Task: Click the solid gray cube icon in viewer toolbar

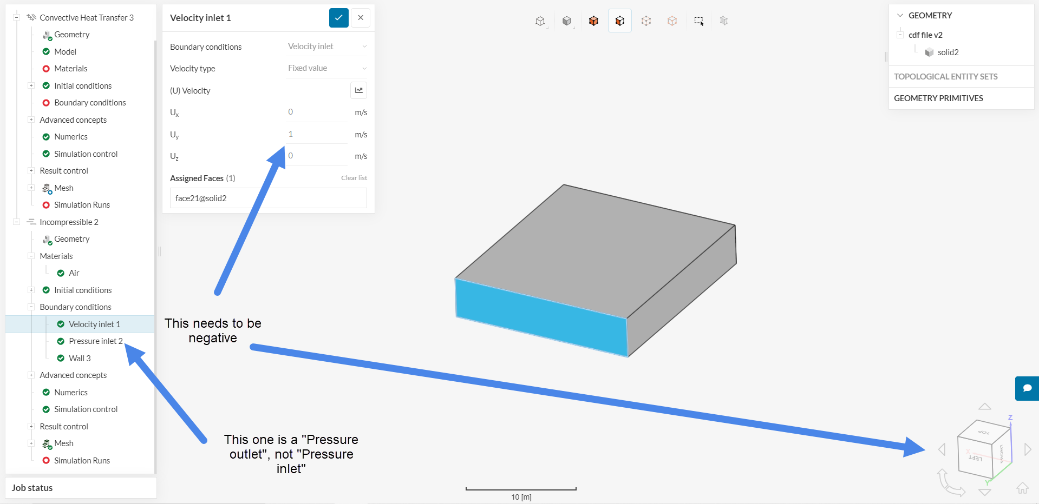Action: pos(567,21)
